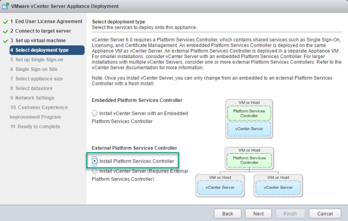348x221 pixels.
Task: Select the Install Platform Services Controller radio
Action: (95, 161)
